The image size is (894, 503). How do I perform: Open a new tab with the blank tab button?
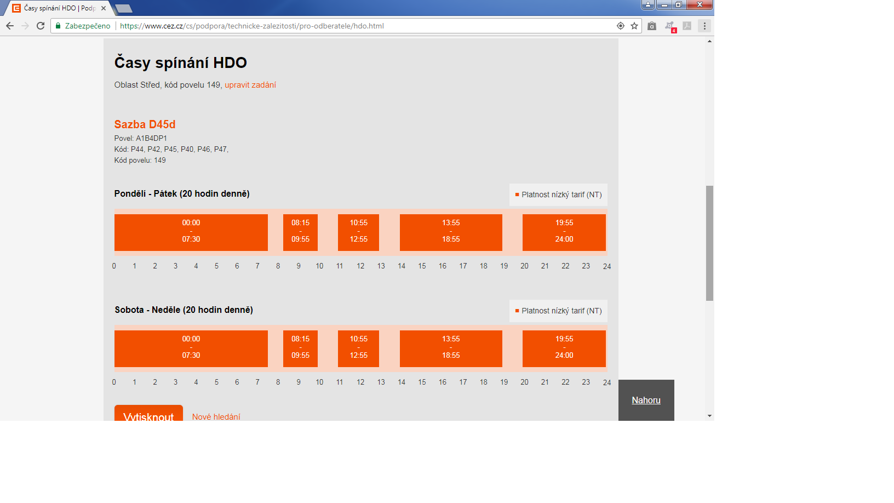(x=124, y=8)
